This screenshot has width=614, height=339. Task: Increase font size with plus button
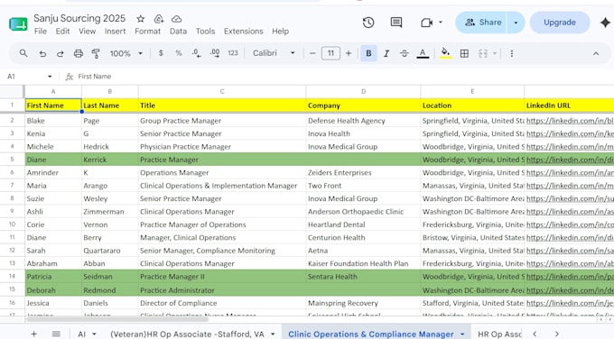click(x=349, y=53)
